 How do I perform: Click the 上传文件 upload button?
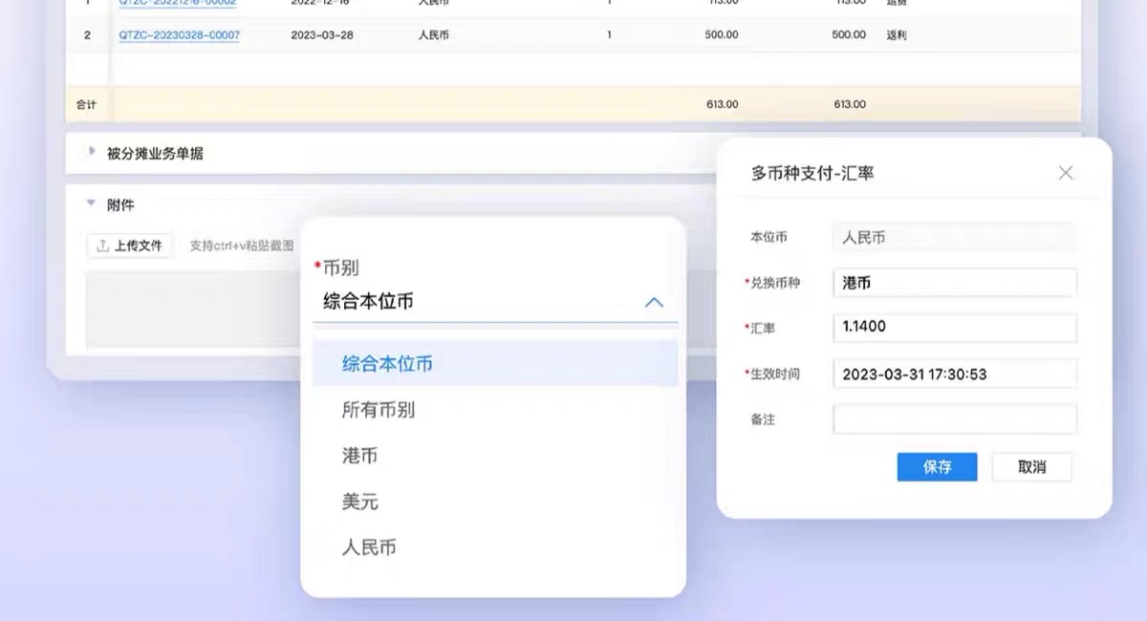click(129, 245)
